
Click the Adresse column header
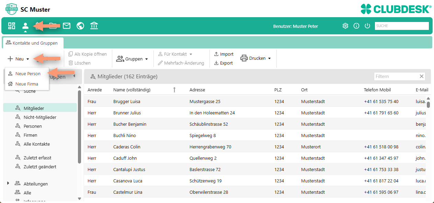(197, 90)
